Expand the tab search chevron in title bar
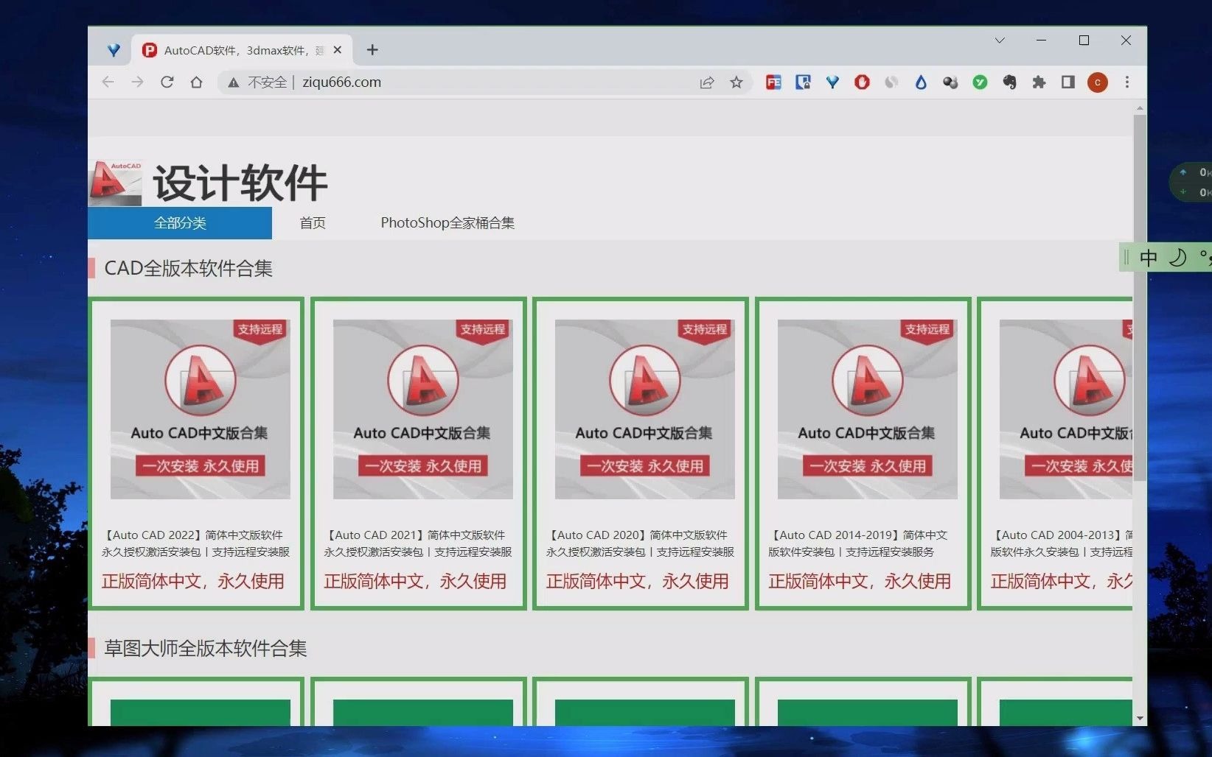Screen dimensions: 1212x757 pyautogui.click(x=1000, y=41)
